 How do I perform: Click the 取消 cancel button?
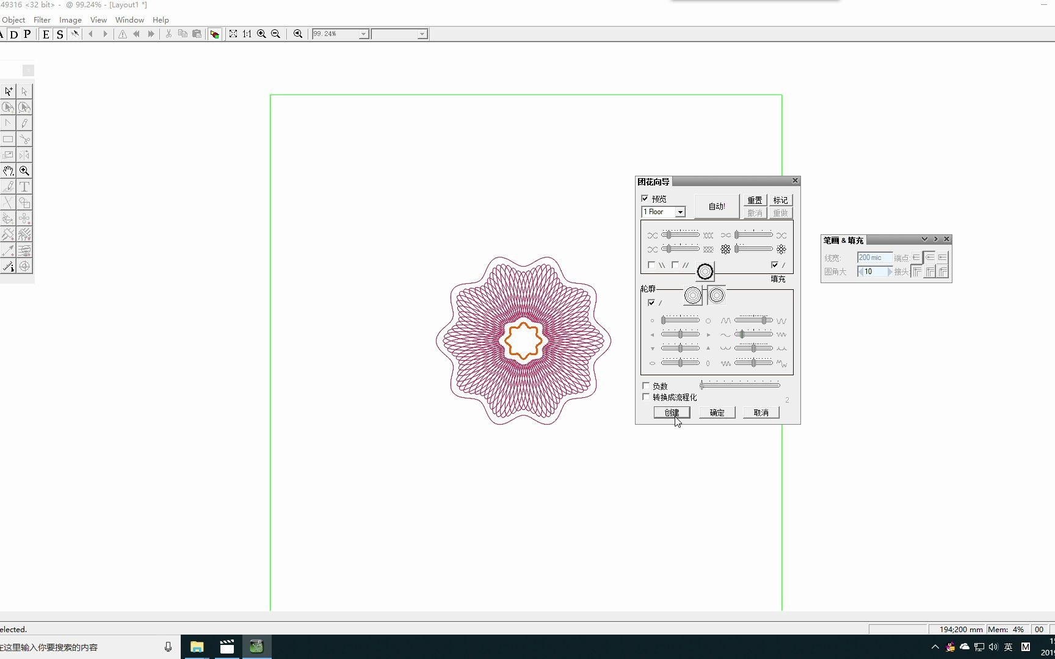tap(761, 412)
